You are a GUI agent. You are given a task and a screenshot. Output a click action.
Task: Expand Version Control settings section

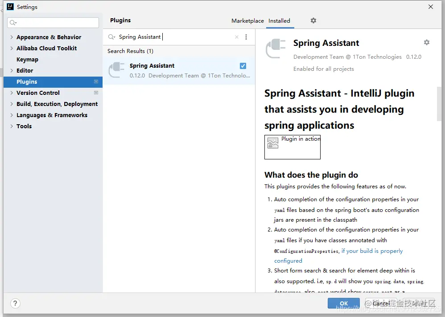[12, 93]
